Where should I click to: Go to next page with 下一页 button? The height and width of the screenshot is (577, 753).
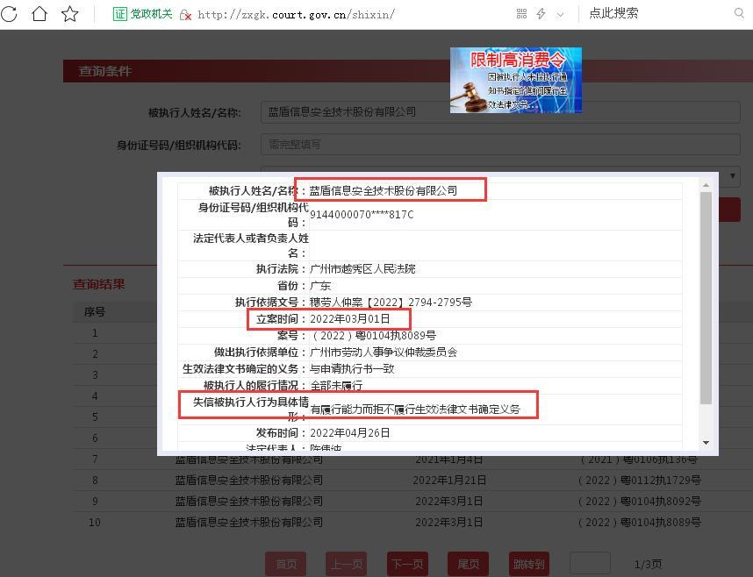(407, 564)
